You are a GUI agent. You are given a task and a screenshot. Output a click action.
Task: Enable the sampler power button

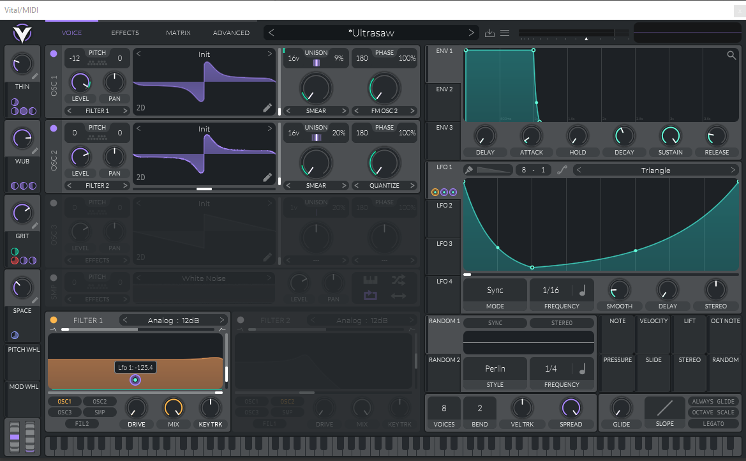tap(54, 278)
